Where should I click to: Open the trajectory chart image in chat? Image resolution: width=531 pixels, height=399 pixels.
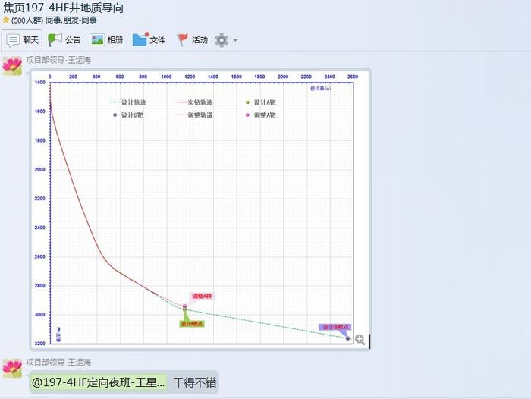tap(201, 205)
